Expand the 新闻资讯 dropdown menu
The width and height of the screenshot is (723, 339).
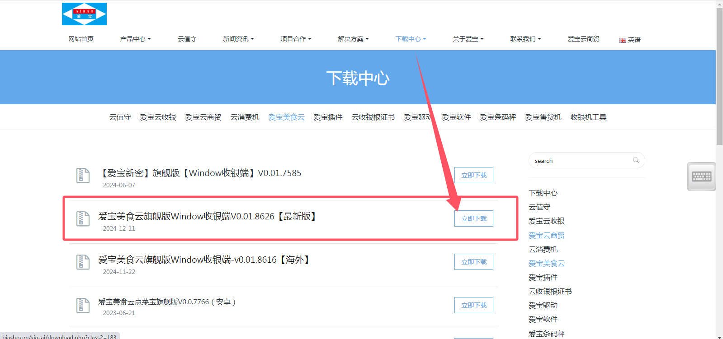click(238, 39)
